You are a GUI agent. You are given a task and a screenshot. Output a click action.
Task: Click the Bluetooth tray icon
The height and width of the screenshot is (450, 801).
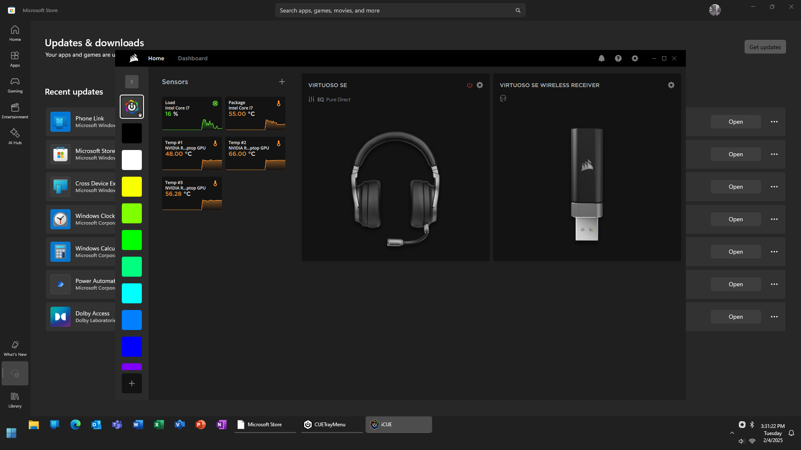coord(752,425)
